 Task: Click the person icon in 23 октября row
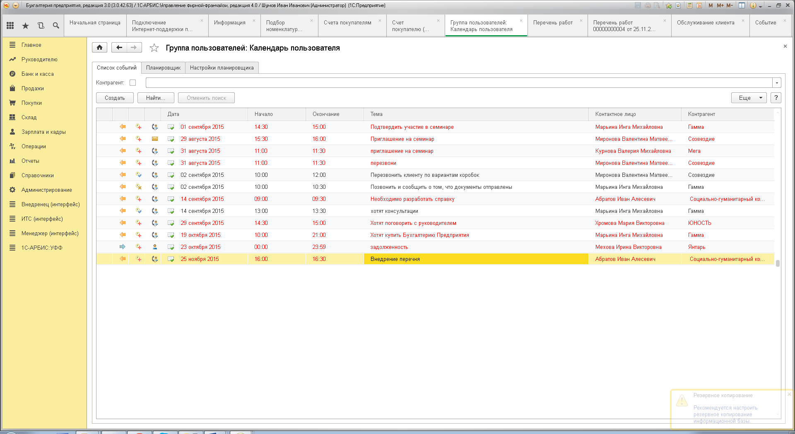[155, 247]
